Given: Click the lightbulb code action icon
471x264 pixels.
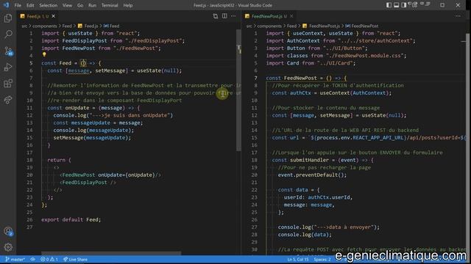Looking at the screenshot, I should coord(44,55).
